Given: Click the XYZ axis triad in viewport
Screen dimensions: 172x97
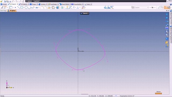Looking at the screenshot, I should coord(10,85).
